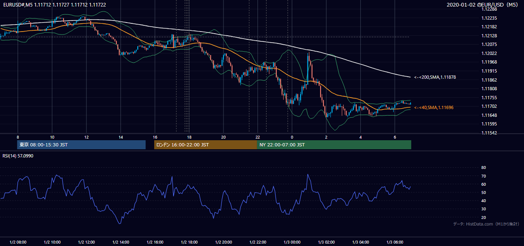Click RSI scale value 70
Screen dimensions: 524x246
483,176
